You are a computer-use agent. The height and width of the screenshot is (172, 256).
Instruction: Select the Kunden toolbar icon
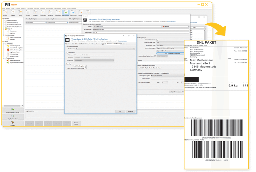coord(28,13)
